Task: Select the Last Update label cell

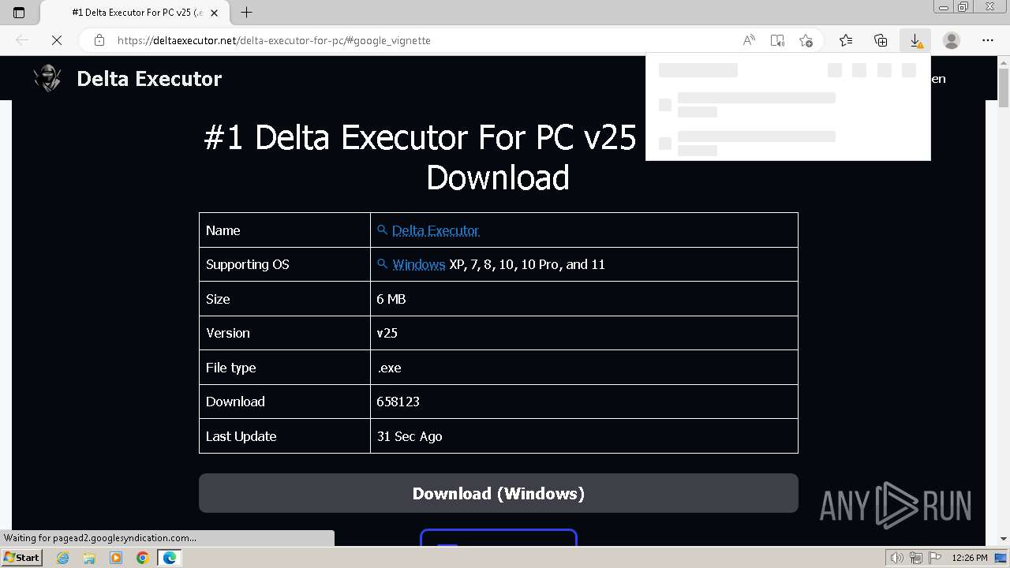Action: tap(285, 436)
